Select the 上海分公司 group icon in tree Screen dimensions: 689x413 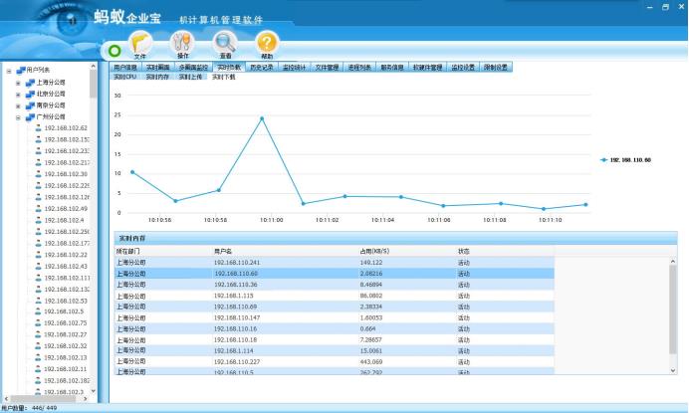click(31, 83)
